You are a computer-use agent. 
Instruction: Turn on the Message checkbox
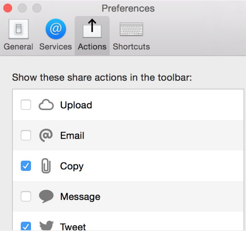coord(26,197)
